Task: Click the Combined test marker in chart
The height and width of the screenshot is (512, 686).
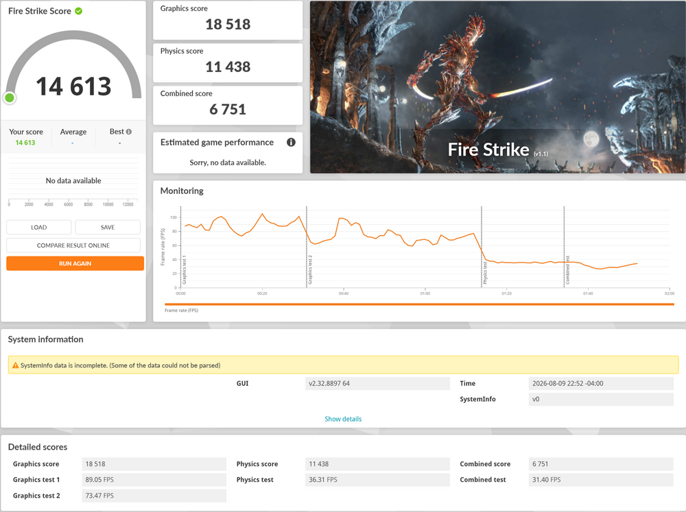Action: click(567, 270)
